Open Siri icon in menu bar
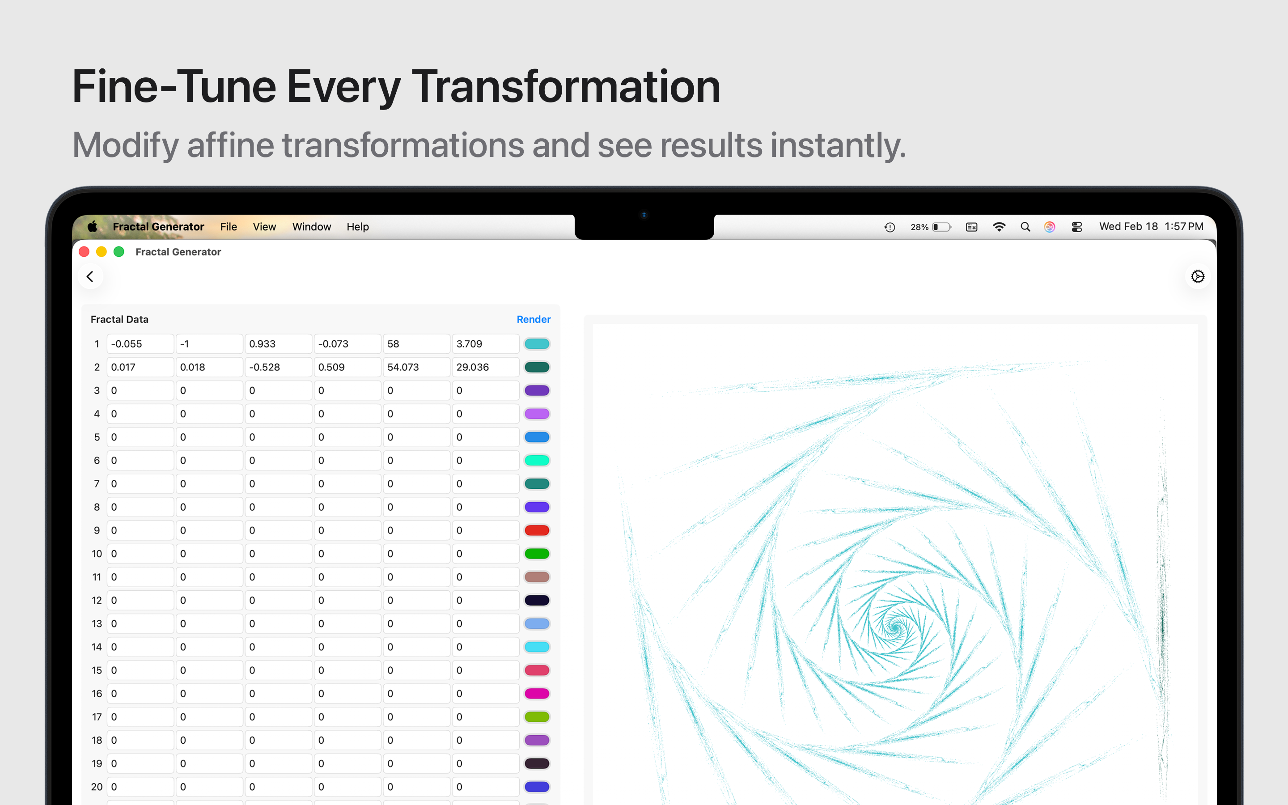This screenshot has height=805, width=1288. 1050,227
